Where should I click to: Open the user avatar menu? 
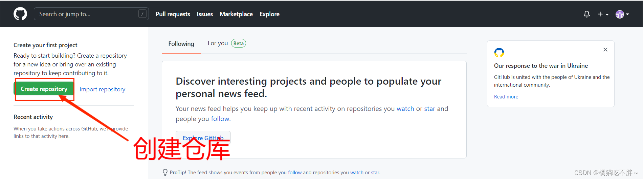click(622, 14)
